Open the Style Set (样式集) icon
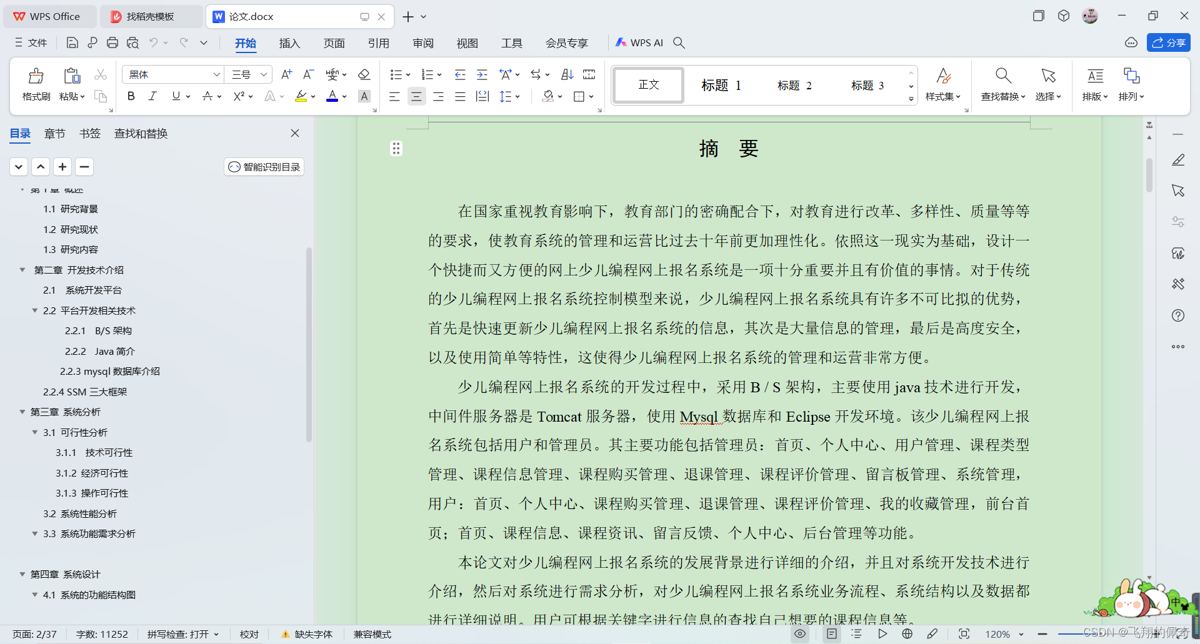The height and width of the screenshot is (644, 1200). point(943,84)
